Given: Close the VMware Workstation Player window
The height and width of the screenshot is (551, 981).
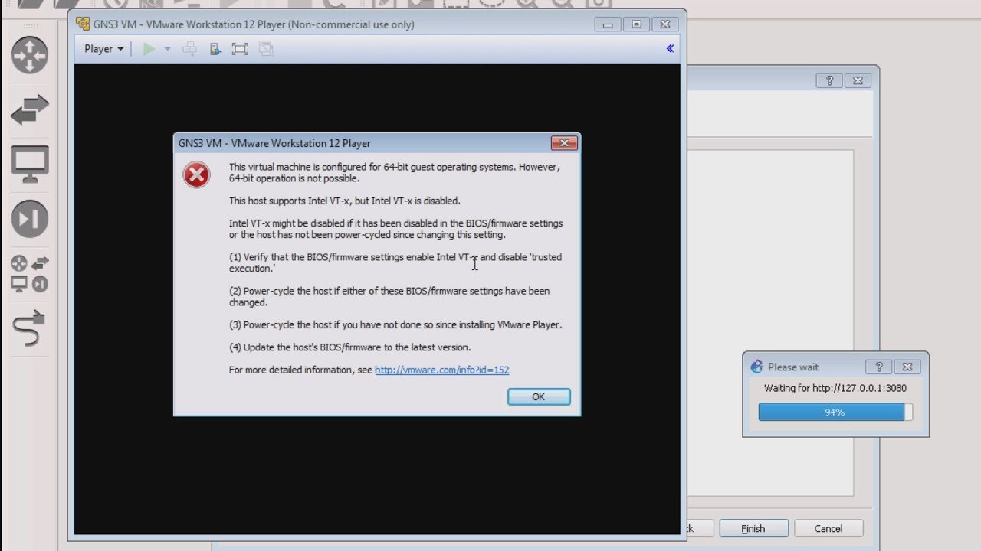Looking at the screenshot, I should (x=665, y=24).
